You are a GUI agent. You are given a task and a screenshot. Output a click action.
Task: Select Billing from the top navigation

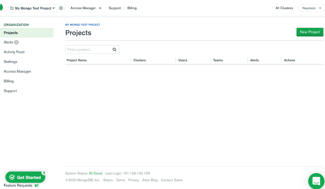tap(132, 8)
